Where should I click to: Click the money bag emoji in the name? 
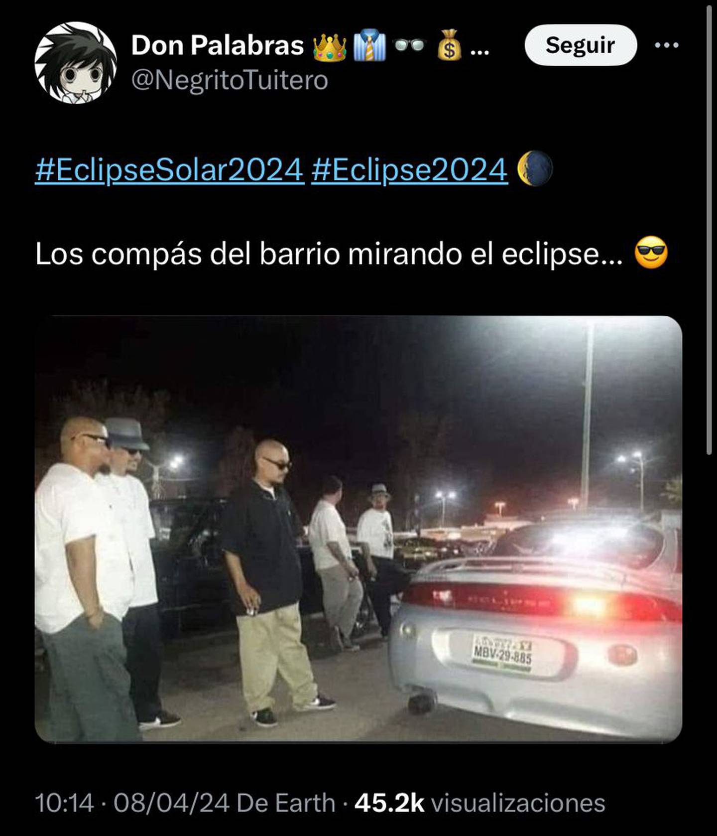pos(449,45)
